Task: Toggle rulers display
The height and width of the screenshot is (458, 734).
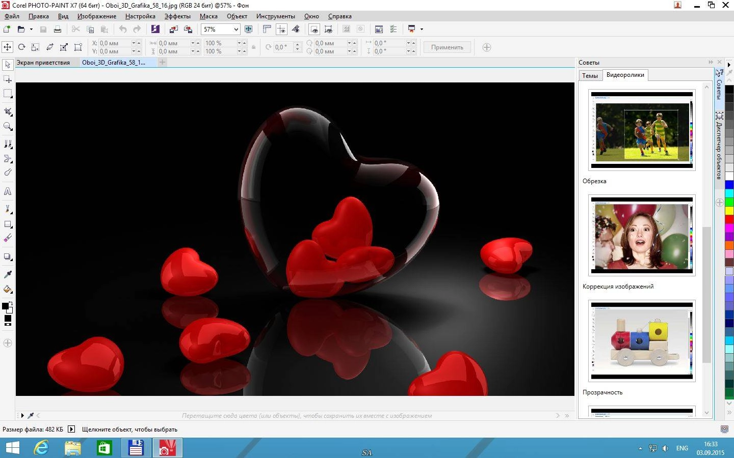Action: pos(267,29)
